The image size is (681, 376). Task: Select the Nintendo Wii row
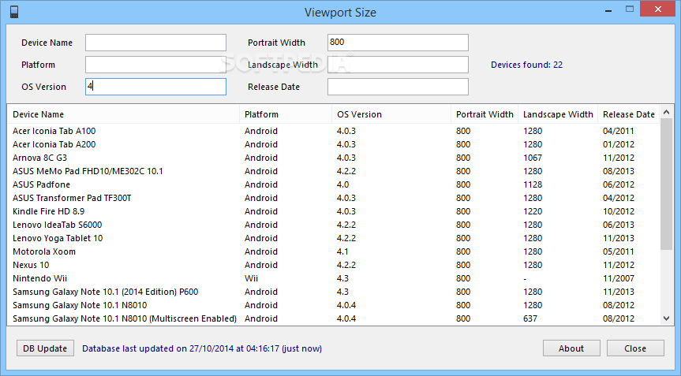(x=334, y=278)
